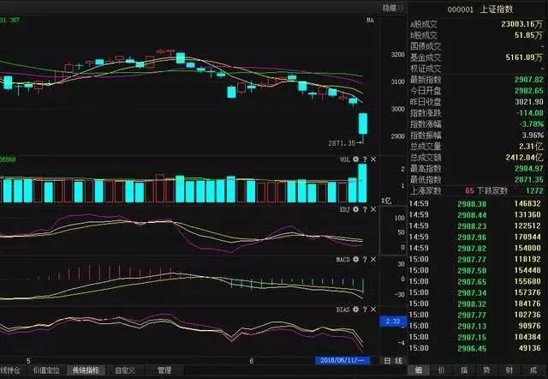The image size is (548, 379).
Task: Open the 财 tab in side panel
Action: point(509,370)
